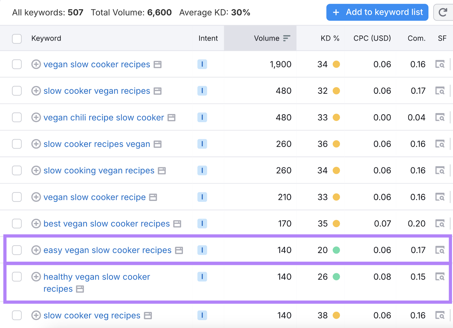Image resolution: width=453 pixels, height=328 pixels.
Task: Check the box next to best vegan slow cooker recipes
Action: [17, 223]
